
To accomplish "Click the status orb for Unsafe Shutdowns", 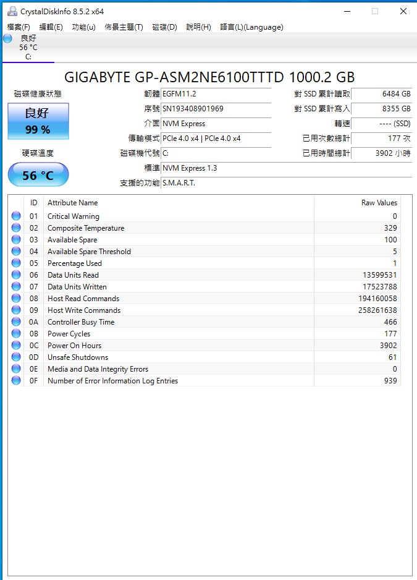I will tap(16, 357).
